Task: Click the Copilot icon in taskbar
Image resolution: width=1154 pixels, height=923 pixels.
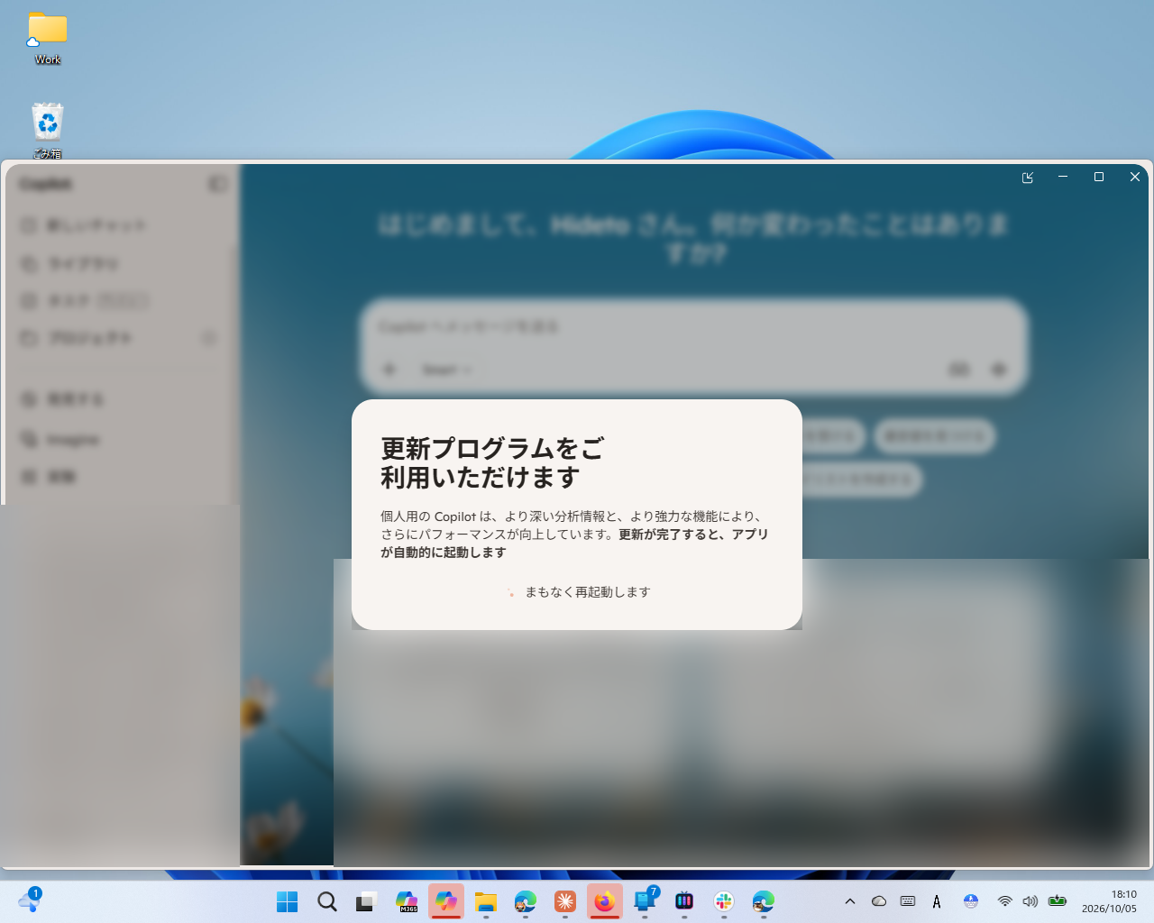Action: click(446, 901)
